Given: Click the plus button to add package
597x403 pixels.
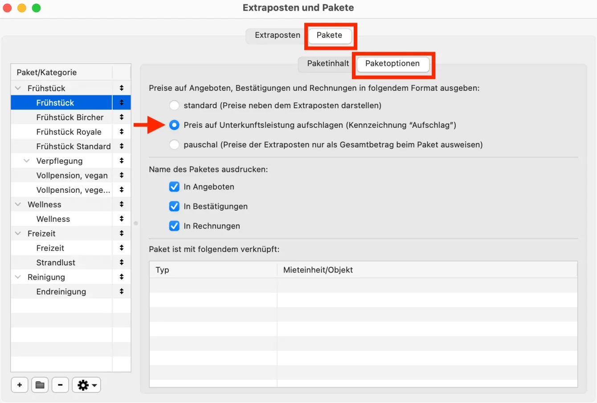Looking at the screenshot, I should pos(20,385).
